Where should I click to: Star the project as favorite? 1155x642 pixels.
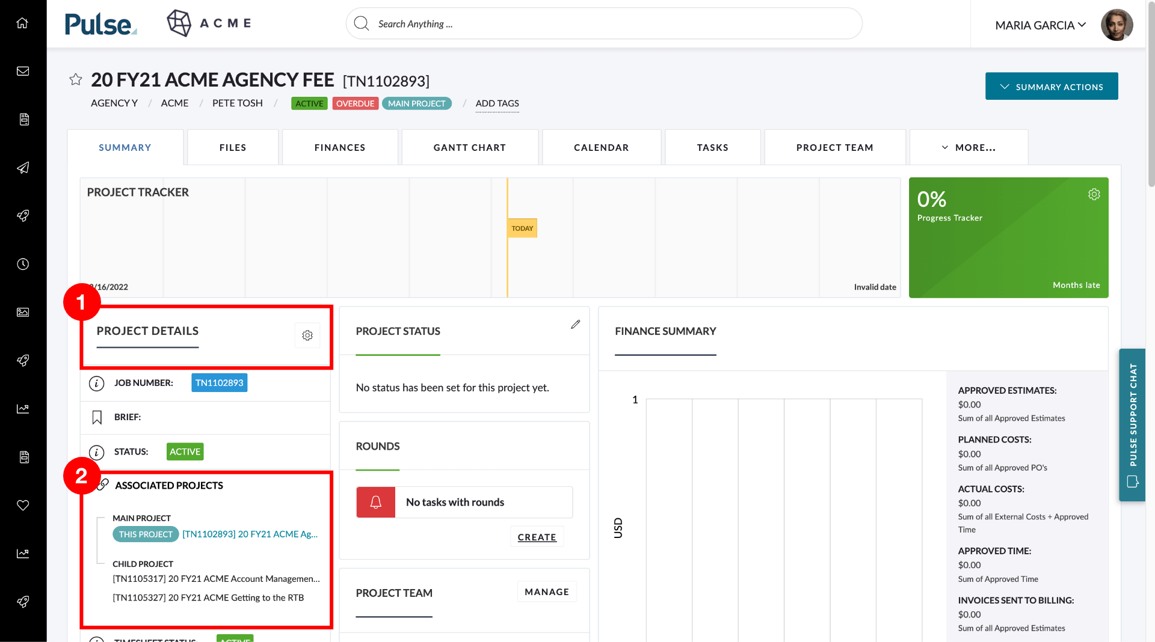[x=76, y=79]
